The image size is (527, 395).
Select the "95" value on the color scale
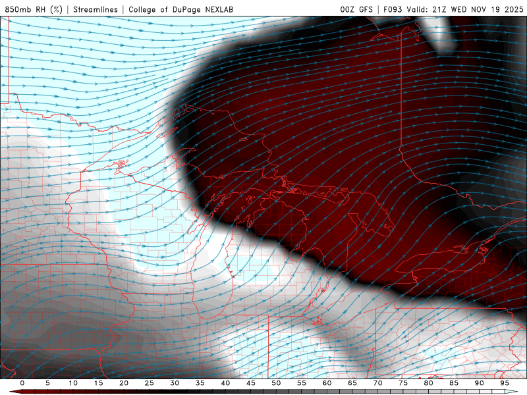pos(505,383)
